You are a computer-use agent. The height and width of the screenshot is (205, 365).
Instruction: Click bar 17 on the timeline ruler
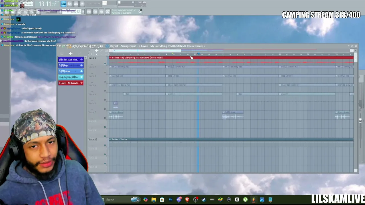(x=223, y=54)
